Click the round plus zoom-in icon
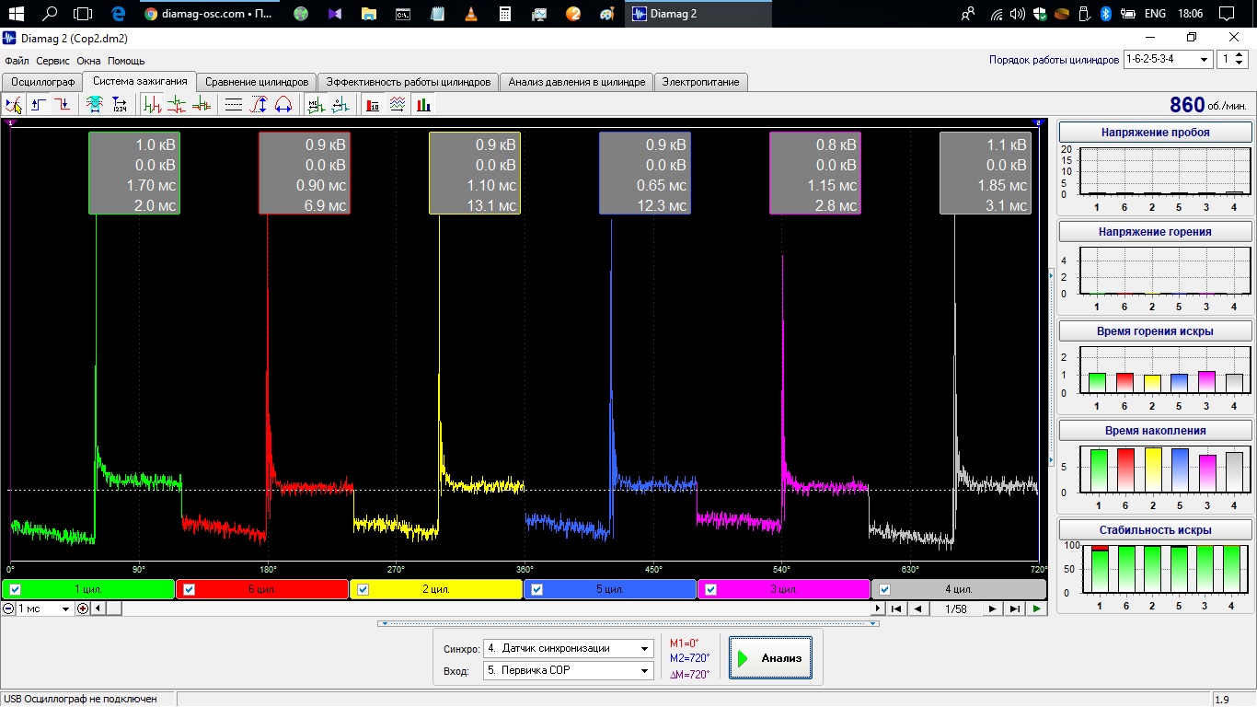1257x707 pixels. (83, 608)
